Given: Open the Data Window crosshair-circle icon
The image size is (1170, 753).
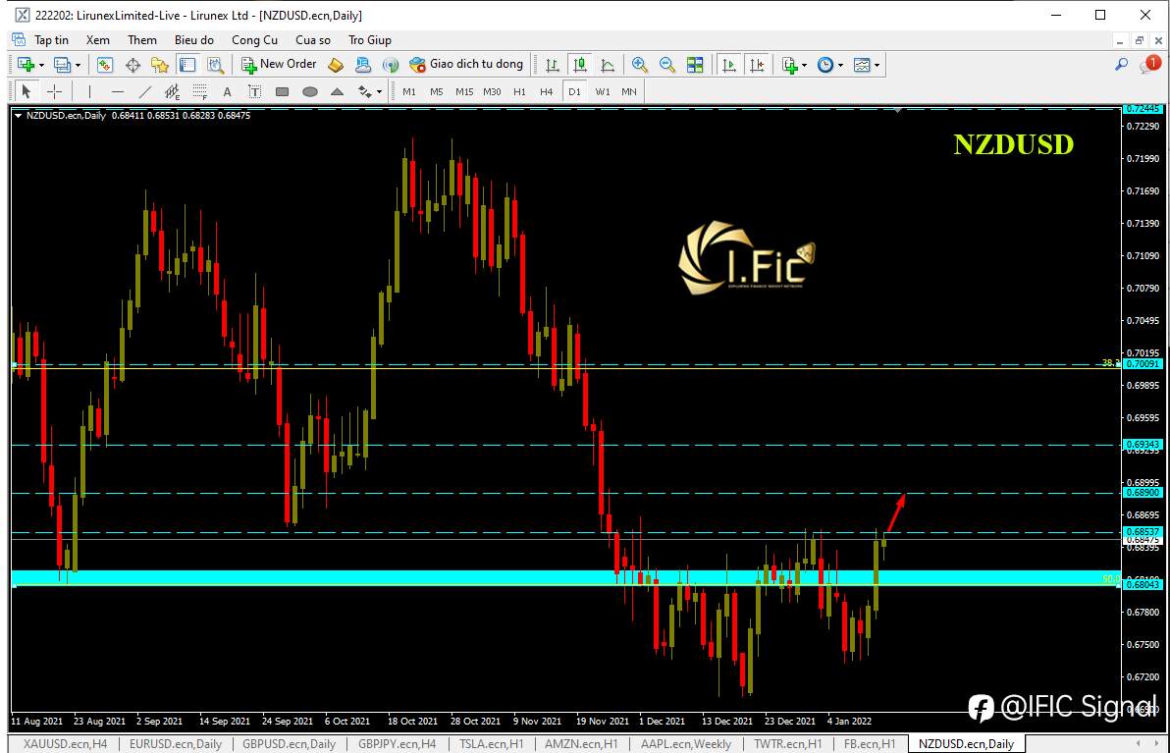Looking at the screenshot, I should click(x=133, y=65).
